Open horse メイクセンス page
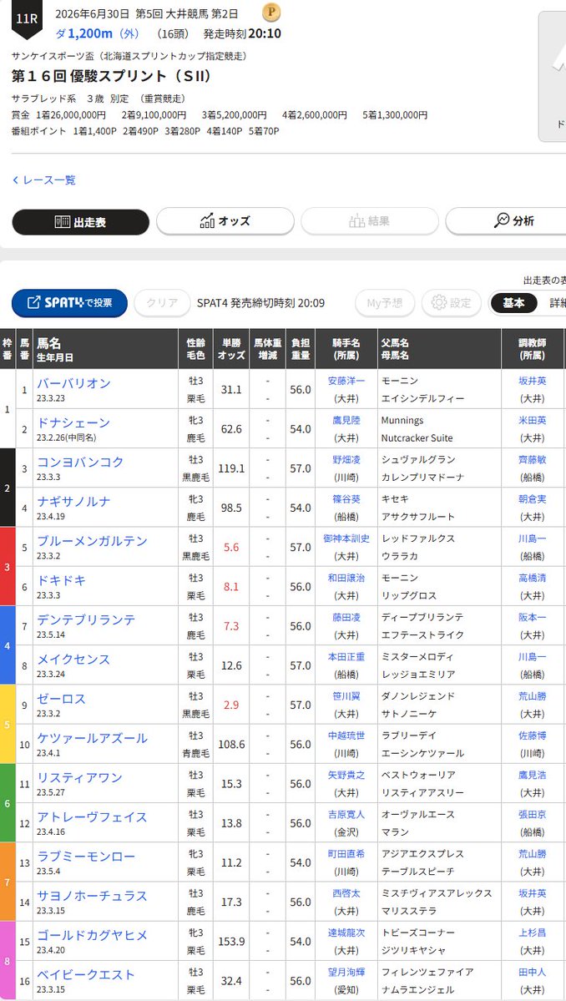The image size is (566, 1001). click(73, 660)
